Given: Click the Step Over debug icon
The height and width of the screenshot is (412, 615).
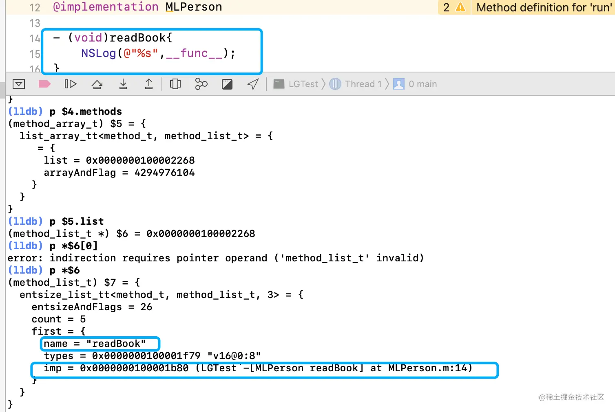Looking at the screenshot, I should [x=97, y=84].
